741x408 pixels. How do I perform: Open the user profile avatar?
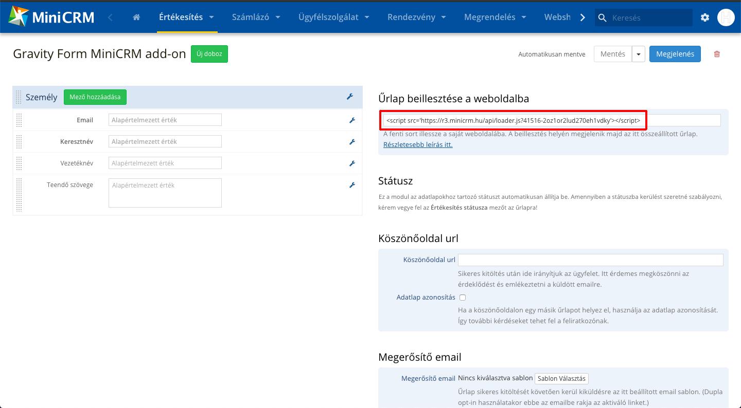click(726, 17)
